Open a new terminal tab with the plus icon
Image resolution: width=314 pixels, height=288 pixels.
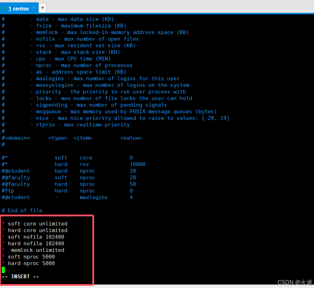pyautogui.click(x=42, y=7)
